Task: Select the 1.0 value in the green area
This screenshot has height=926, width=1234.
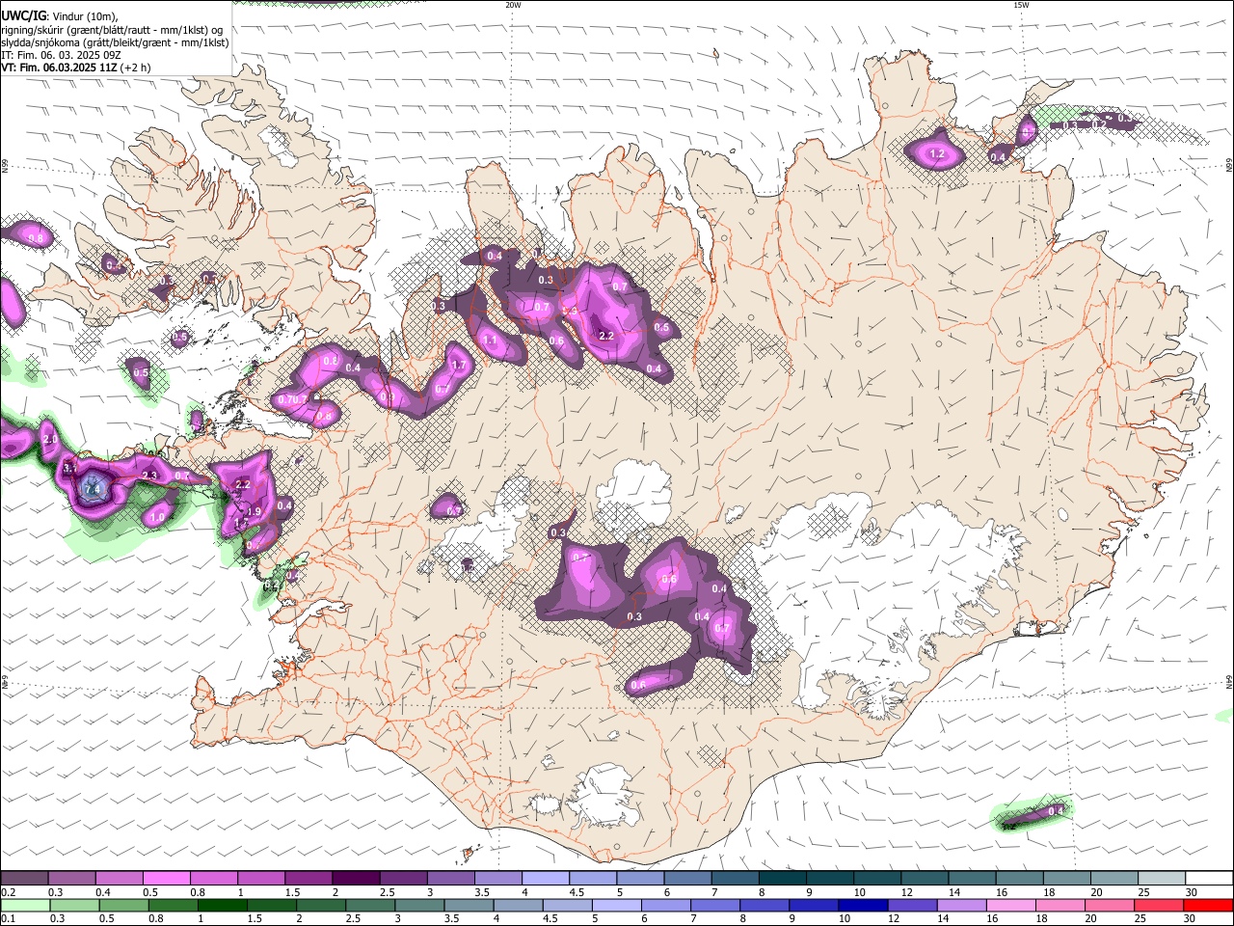Action: [157, 519]
